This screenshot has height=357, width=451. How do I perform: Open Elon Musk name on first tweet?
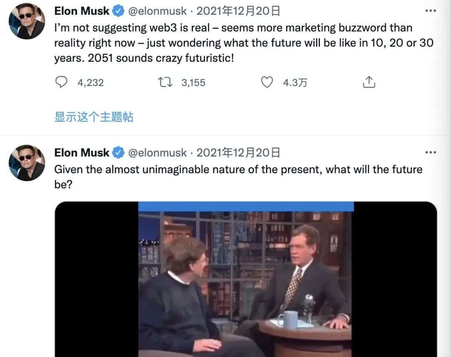(x=82, y=11)
